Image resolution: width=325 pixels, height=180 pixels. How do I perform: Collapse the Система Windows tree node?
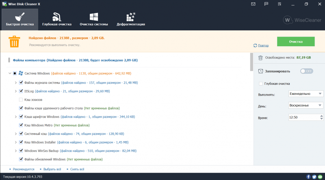coord(10,73)
